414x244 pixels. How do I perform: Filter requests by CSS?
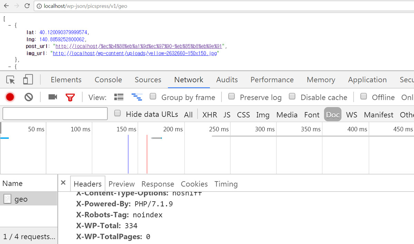pyautogui.click(x=243, y=115)
